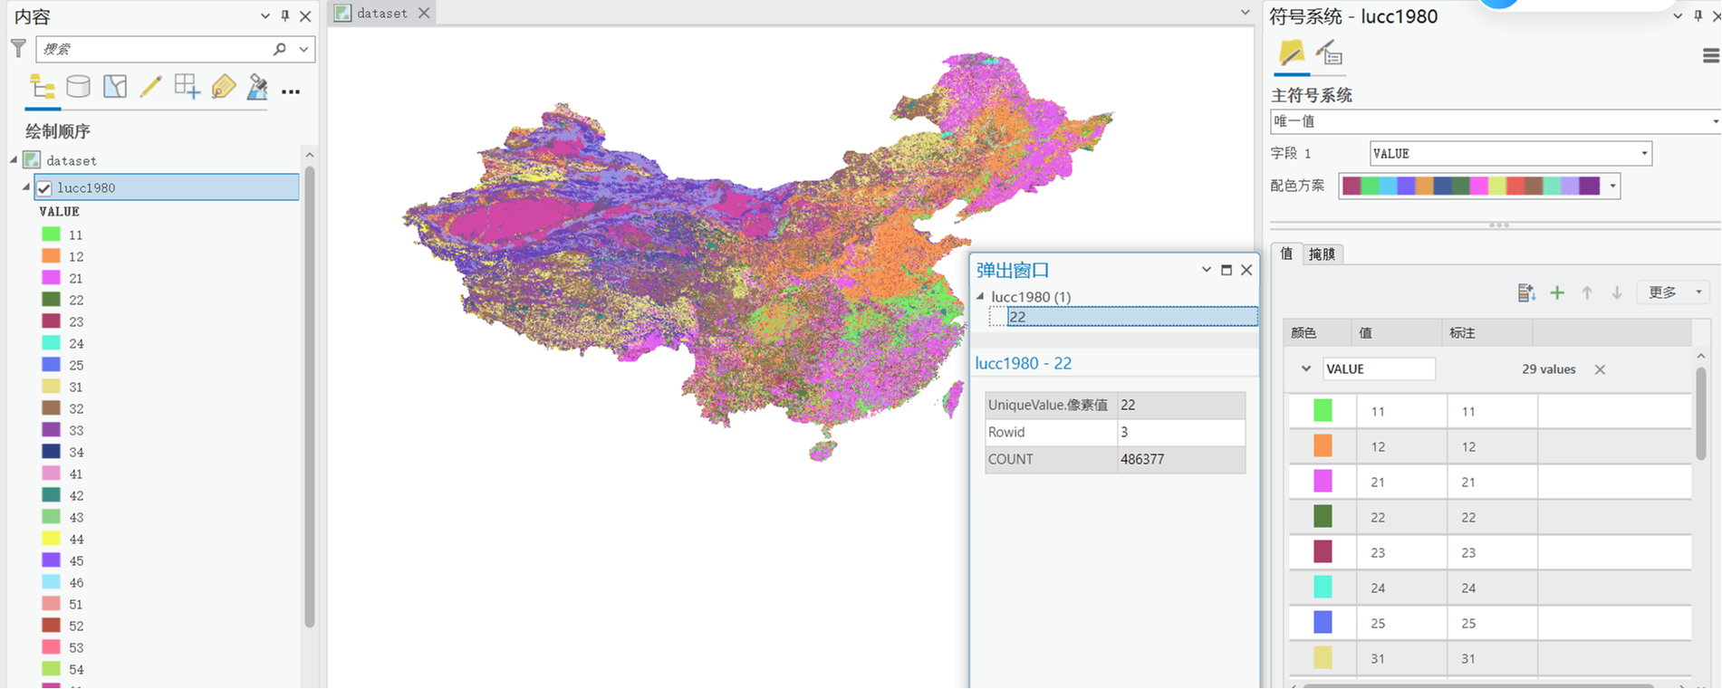Viewport: 1722px width, 689px height.
Task: Switch Contents to List By Editing pencil
Action: (x=150, y=87)
